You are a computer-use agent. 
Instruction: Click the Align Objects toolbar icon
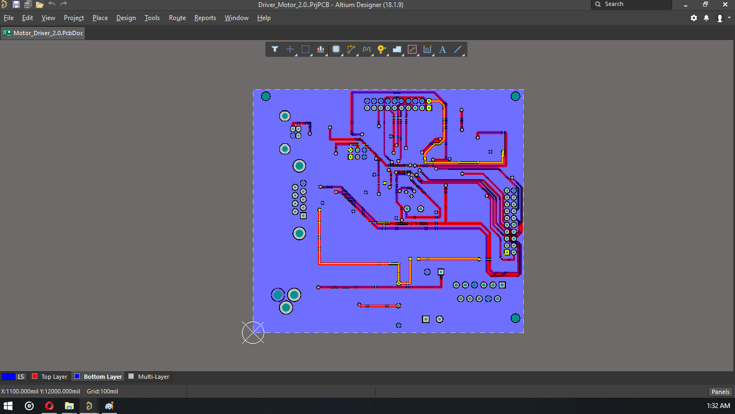321,49
